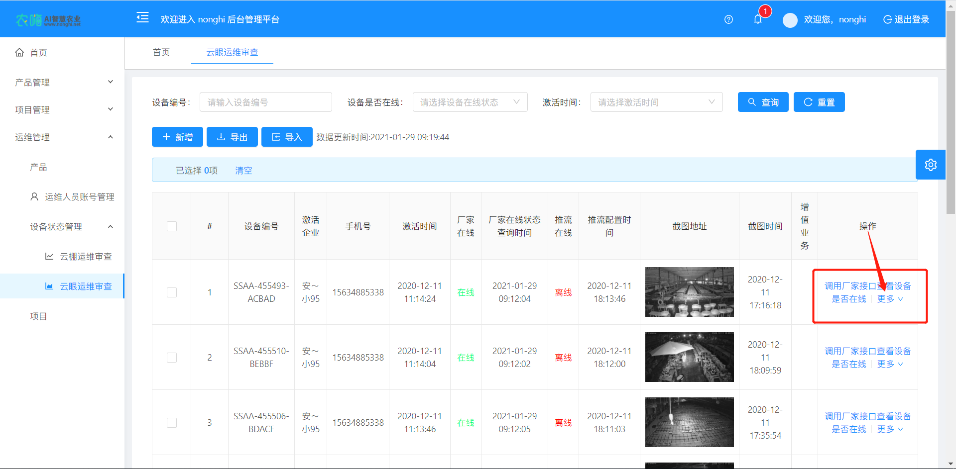Click 调用厂家接口查看设备是否在线 for row 3
The width and height of the screenshot is (956, 469).
pyautogui.click(x=867, y=422)
